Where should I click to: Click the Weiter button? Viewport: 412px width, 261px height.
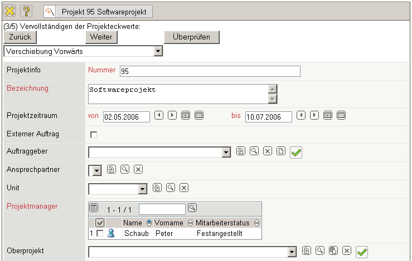click(x=101, y=37)
